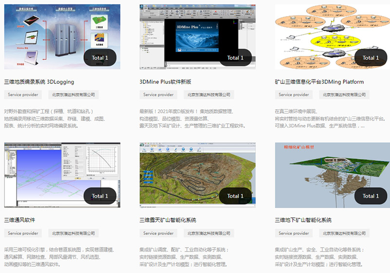Click 北京东澳达科技有限公司 tag under 3DMing Platform
This screenshot has height=273, width=390.
point(344,95)
